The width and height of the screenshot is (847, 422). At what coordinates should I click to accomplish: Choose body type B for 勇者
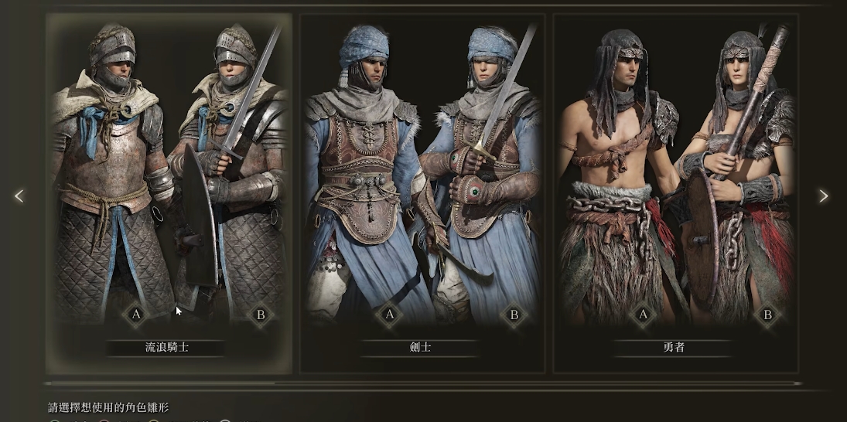click(767, 315)
